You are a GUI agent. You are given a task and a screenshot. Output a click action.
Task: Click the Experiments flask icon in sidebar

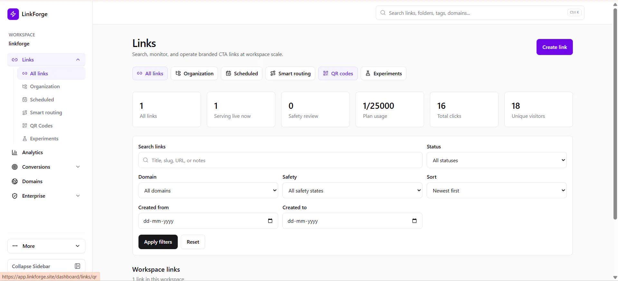coord(25,139)
